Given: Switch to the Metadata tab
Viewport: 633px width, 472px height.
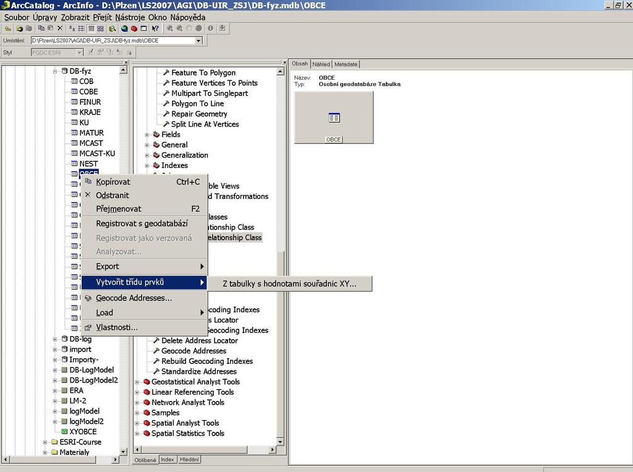Looking at the screenshot, I should point(346,64).
